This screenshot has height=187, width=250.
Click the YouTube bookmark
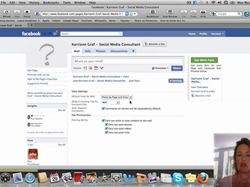pyautogui.click(x=86, y=21)
